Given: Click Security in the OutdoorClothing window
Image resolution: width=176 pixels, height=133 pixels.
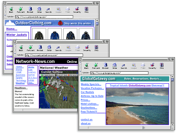Looking at the screenshot, I should pos(77,10).
